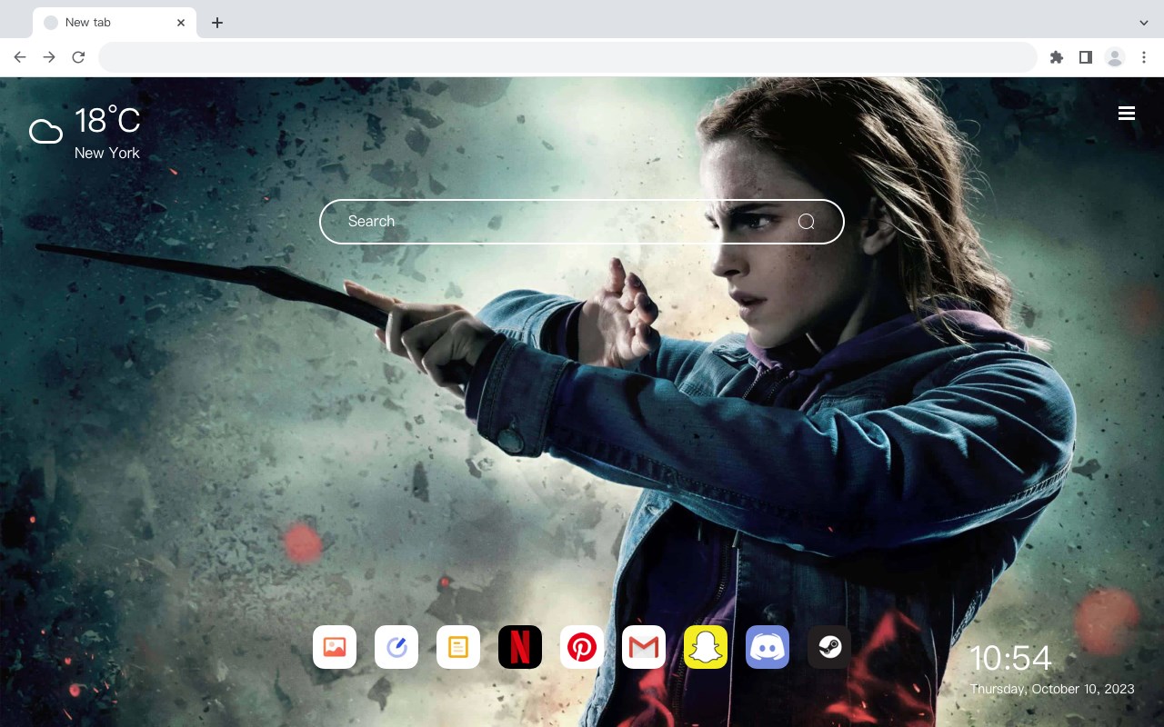Open the hamburger menu at top right
The width and height of the screenshot is (1164, 727).
(1127, 113)
